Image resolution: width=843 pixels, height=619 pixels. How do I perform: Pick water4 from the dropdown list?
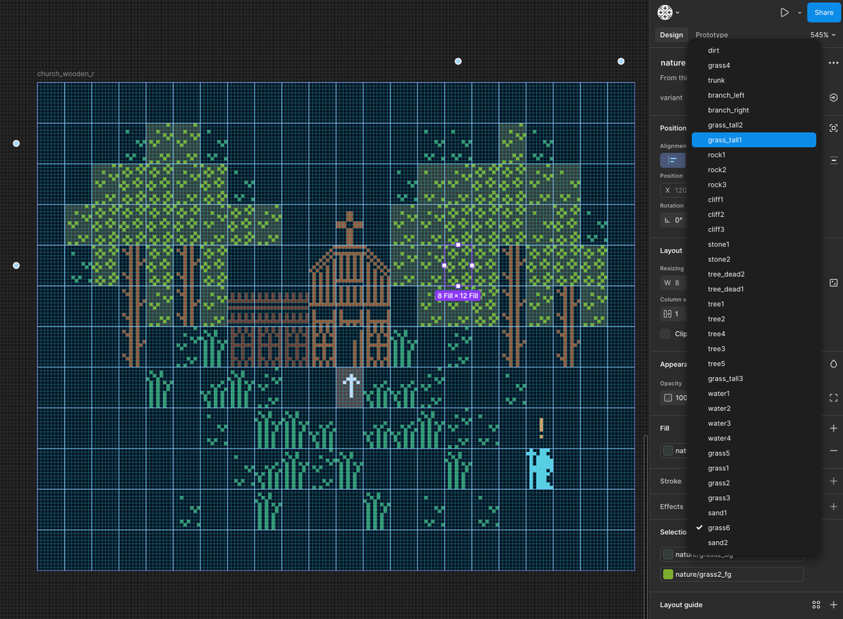click(x=754, y=439)
